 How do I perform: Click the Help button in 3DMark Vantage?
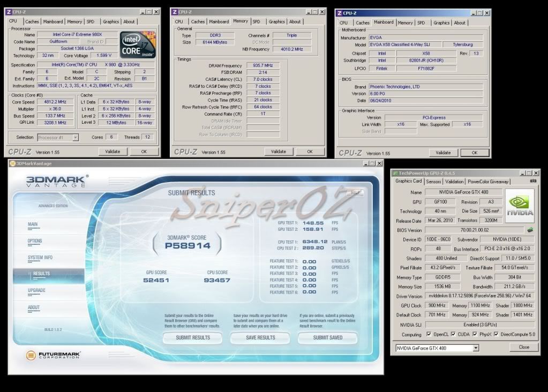click(356, 192)
